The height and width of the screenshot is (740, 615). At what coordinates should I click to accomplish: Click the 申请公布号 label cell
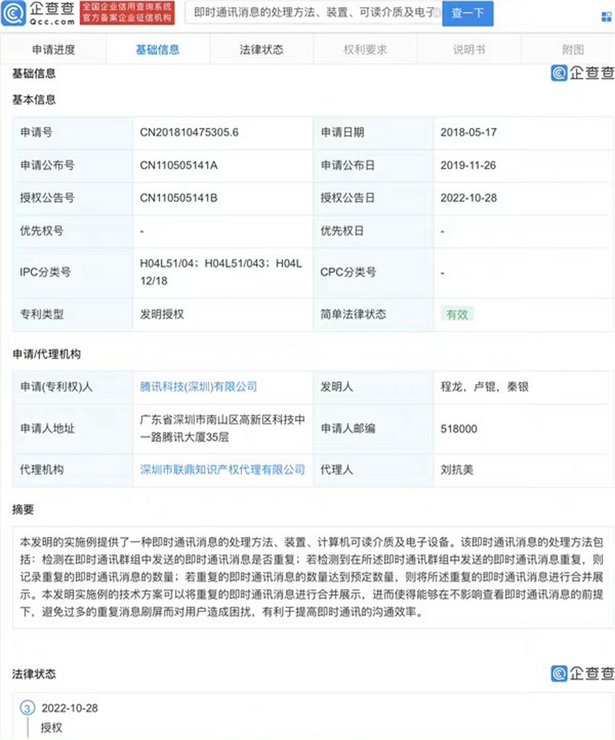(73, 165)
